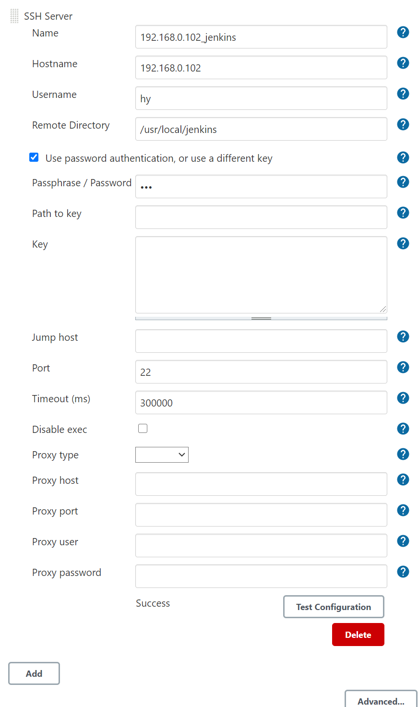Select the Username text field
The width and height of the screenshot is (418, 707).
tap(261, 98)
